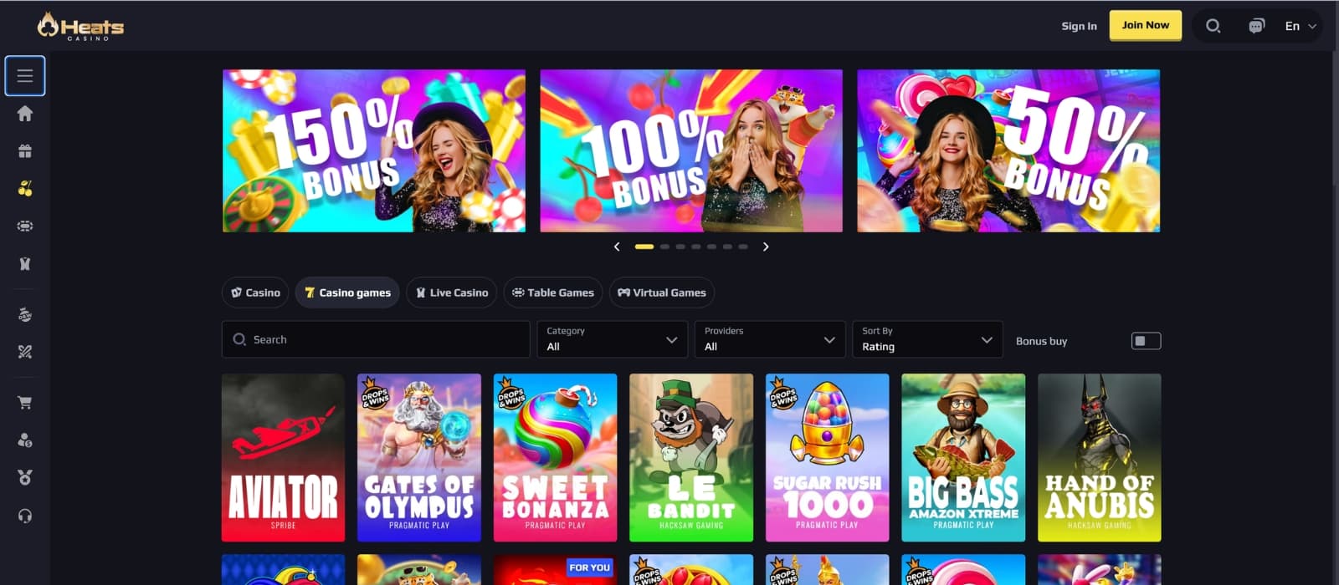Viewport: 1339px width, 585px height.
Task: Open the crossed swords tournaments icon
Action: tap(25, 352)
